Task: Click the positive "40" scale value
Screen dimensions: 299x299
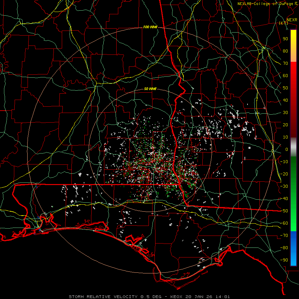Action: pos(285,100)
